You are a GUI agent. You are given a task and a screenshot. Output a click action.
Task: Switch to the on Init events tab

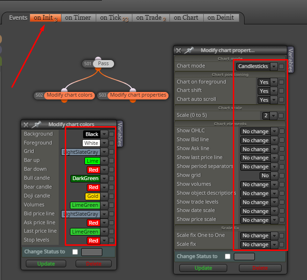coord(46,18)
